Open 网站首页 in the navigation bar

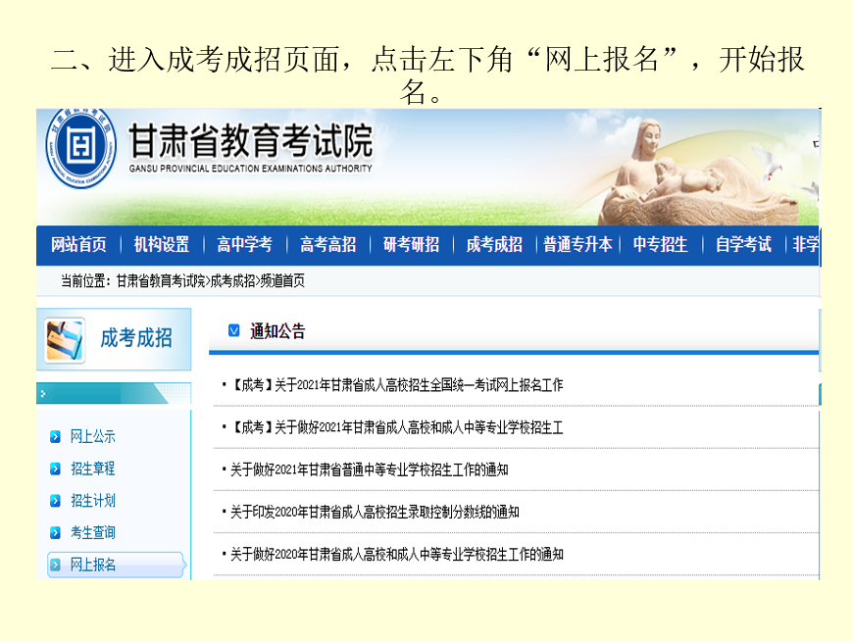click(x=78, y=245)
